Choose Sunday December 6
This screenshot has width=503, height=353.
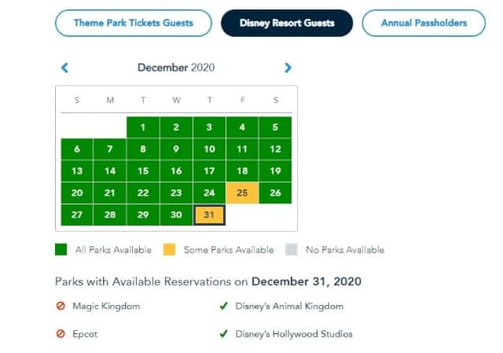pos(77,149)
